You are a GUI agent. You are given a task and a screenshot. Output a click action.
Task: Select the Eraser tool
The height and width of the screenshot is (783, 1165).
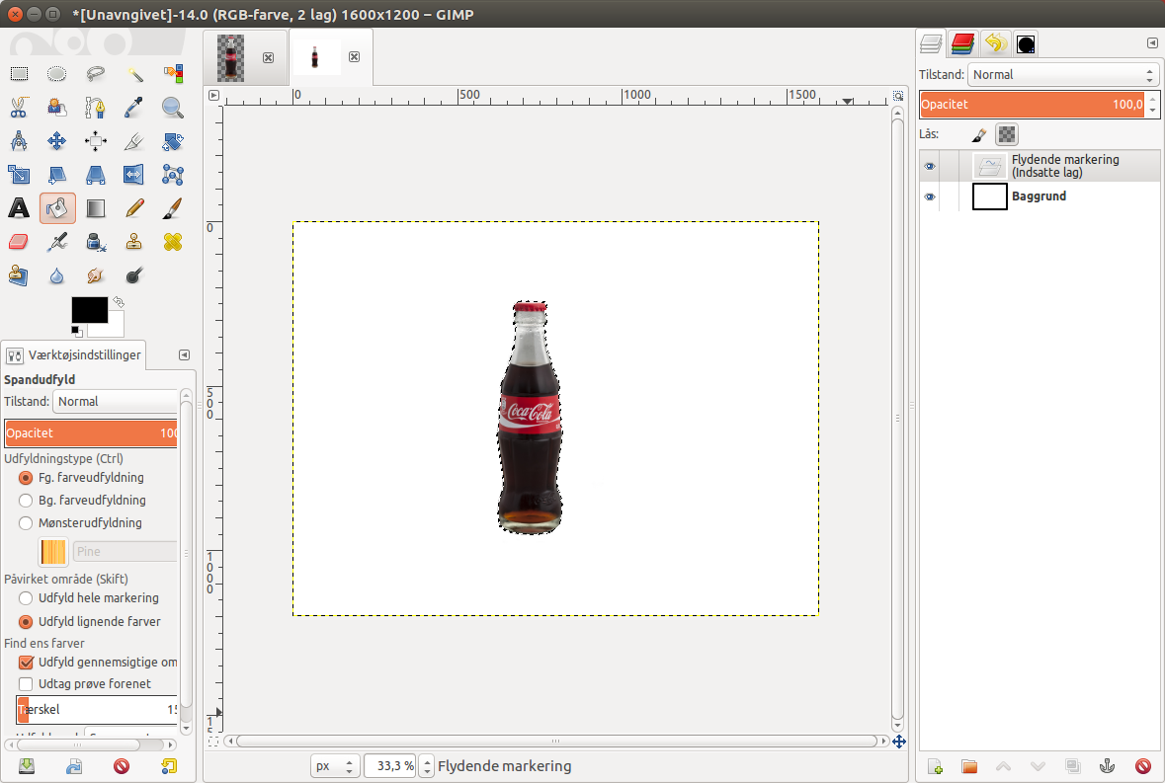coord(19,242)
